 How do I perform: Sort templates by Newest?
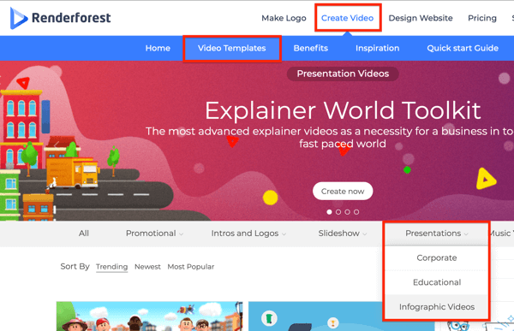(147, 267)
